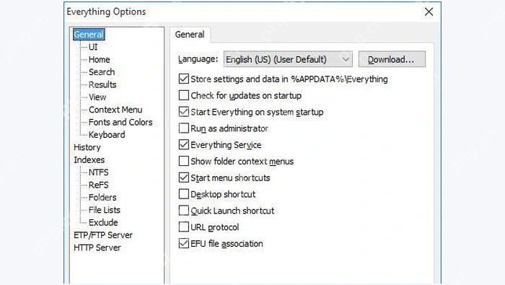Open HTTP Server settings
The image size is (505, 285).
(x=97, y=247)
